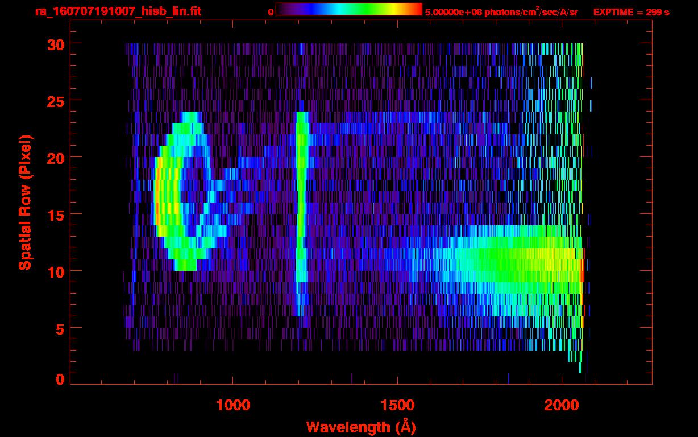Click the rainbow color scale bar
698x437 pixels.
tap(349, 10)
